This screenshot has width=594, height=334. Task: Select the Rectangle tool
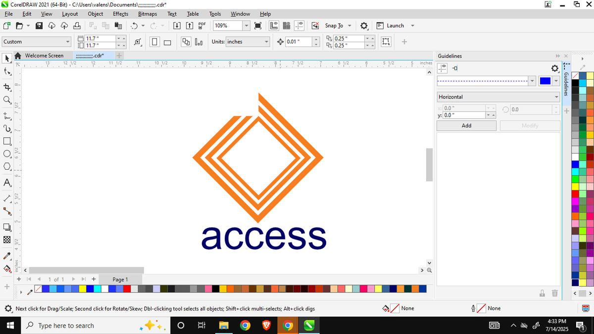coord(7,142)
